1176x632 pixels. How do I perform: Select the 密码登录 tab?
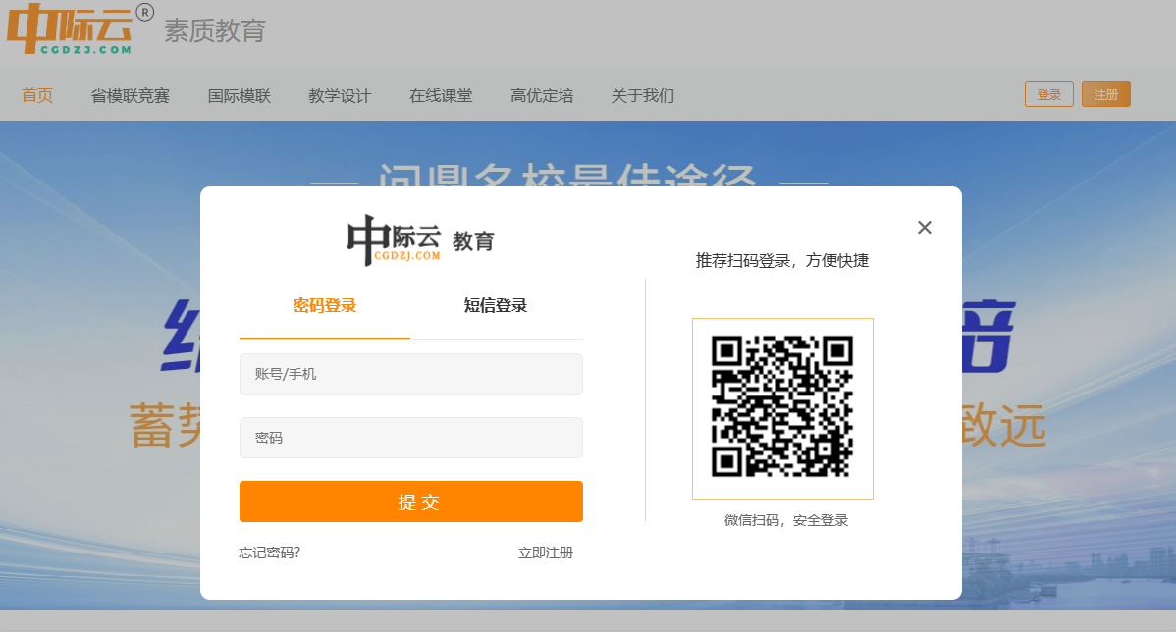click(324, 305)
